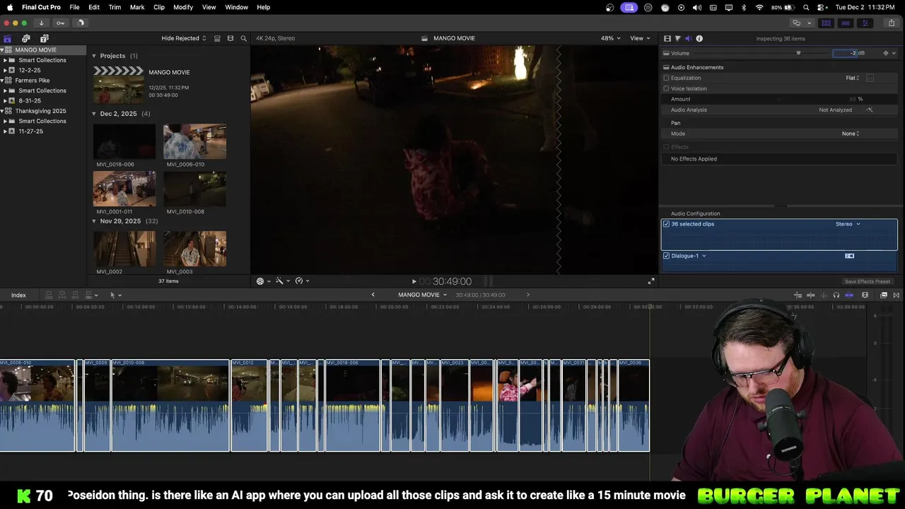Go back in timeline history
Screen dimensions: 905x509
click(373, 295)
